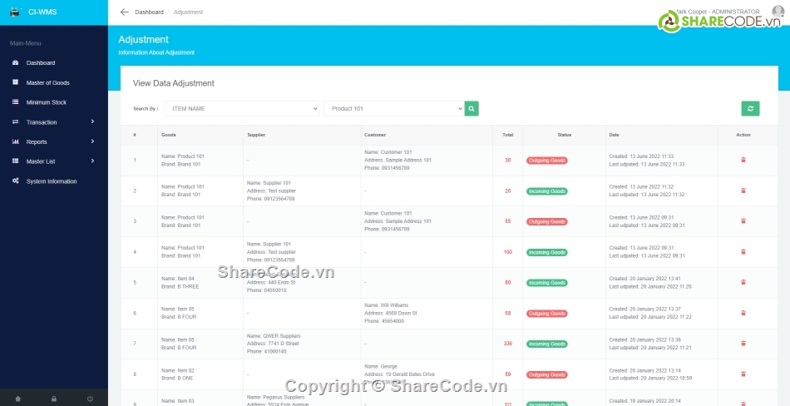790x406 pixels.
Task: Click the Customer column header
Action: coord(375,135)
